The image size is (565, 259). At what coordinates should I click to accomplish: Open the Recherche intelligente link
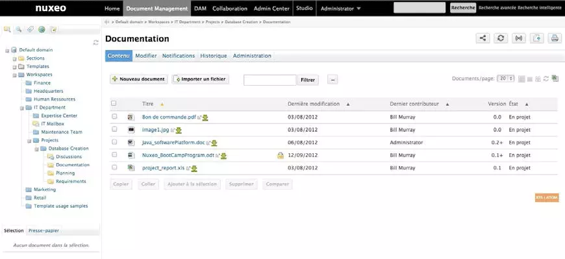(x=539, y=8)
